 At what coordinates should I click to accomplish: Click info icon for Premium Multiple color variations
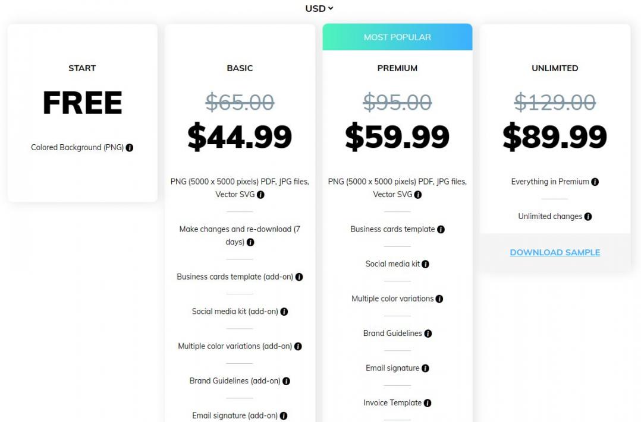[x=439, y=299]
